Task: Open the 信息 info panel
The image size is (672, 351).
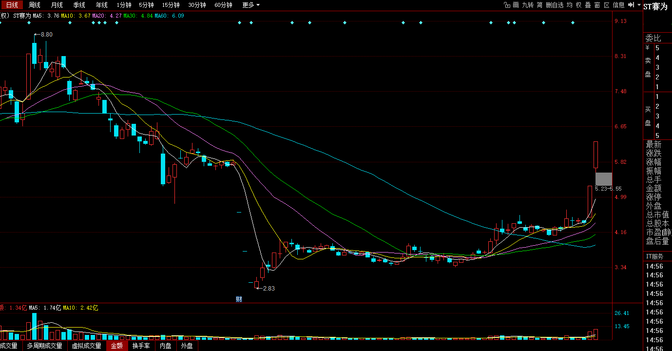Action: [x=619, y=5]
